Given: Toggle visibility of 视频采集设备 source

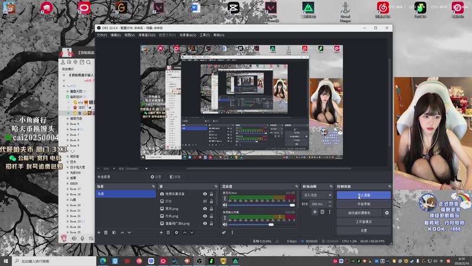Looking at the screenshot, I should [x=205, y=194].
